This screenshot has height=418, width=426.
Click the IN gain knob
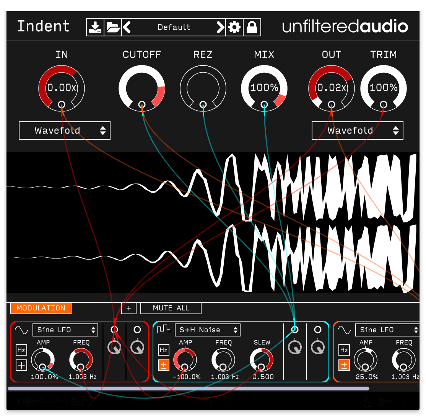click(x=62, y=88)
